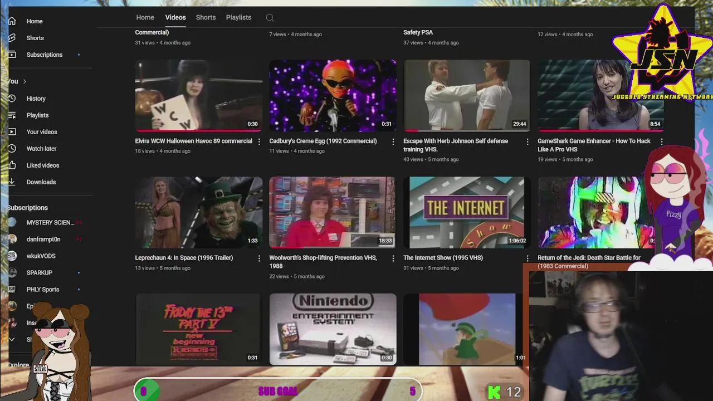The width and height of the screenshot is (713, 401).
Task: Play the Leprechaun 4 trailer thumbnail
Action: coord(198,213)
